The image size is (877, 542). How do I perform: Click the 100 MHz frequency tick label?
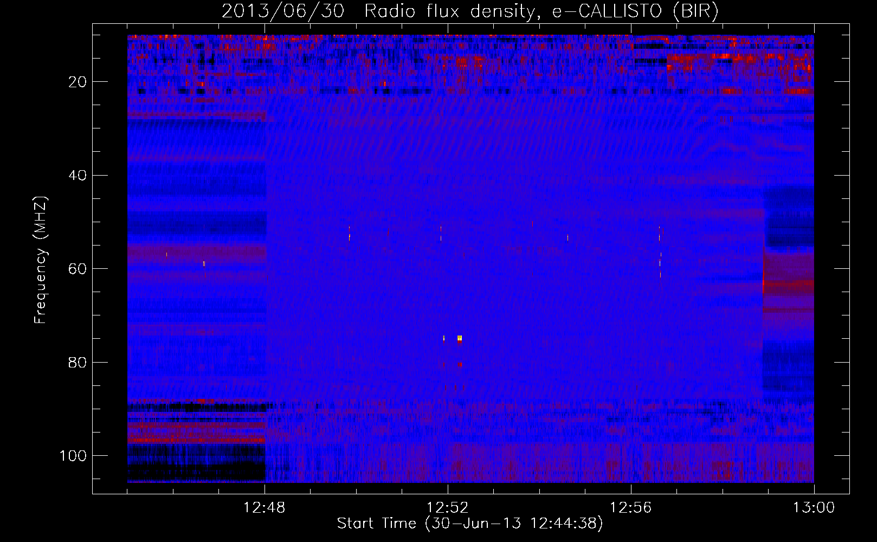point(73,456)
